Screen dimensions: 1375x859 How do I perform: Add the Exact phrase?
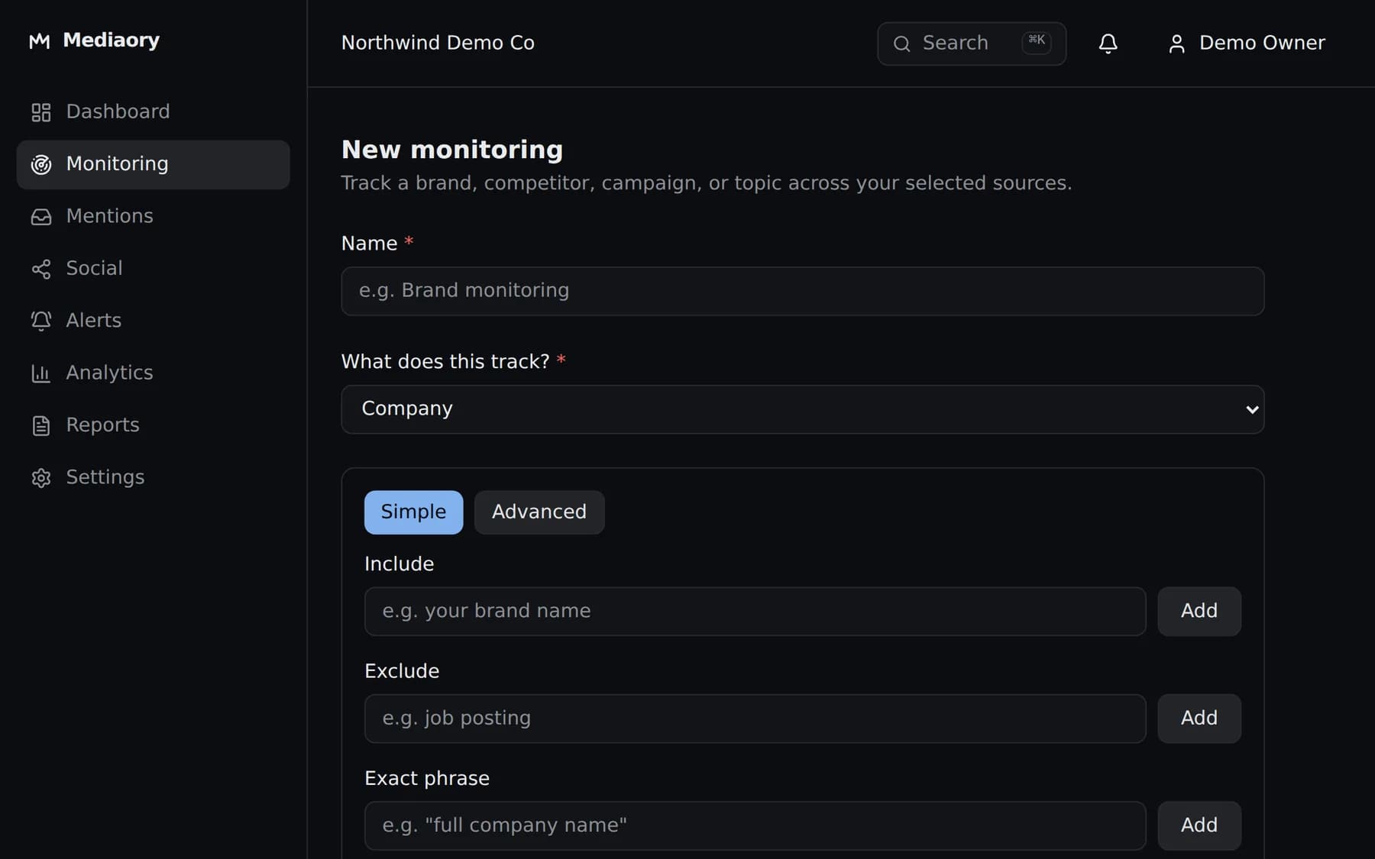[1199, 825]
